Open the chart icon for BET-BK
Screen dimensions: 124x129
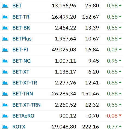click(x=5, y=28)
